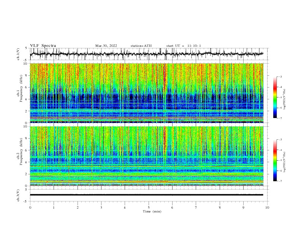The height and width of the screenshot is (233, 301).
Task: Select the "start UT = 11:10:1" text
Action: (x=183, y=46)
